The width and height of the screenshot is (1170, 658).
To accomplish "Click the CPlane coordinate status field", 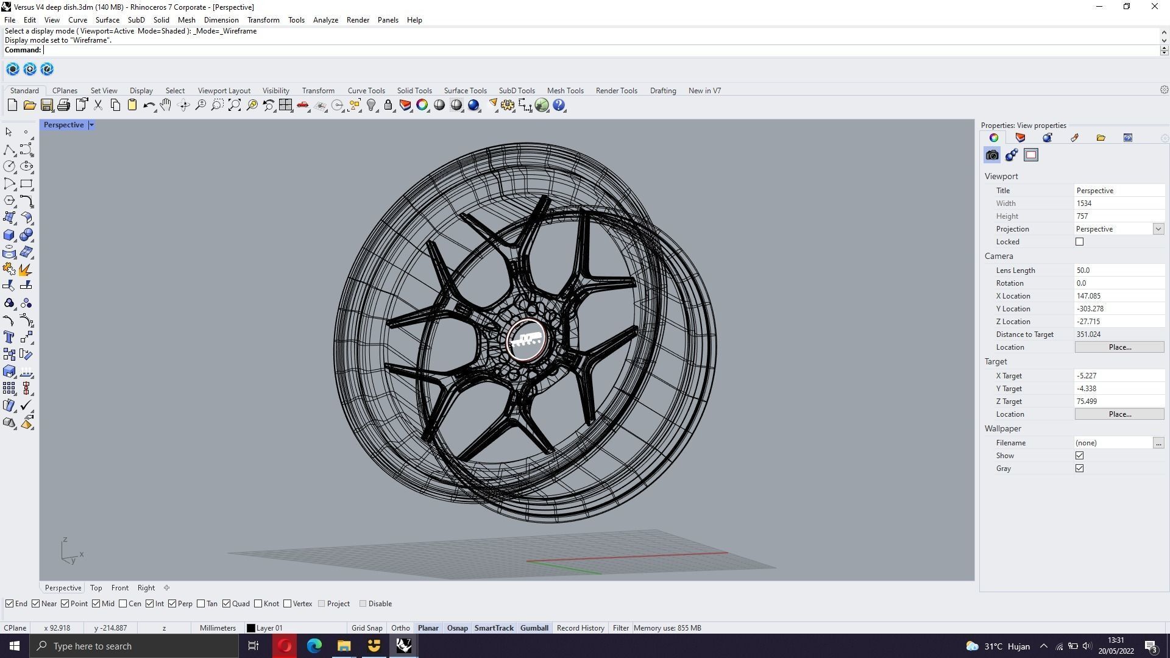I will [15, 628].
